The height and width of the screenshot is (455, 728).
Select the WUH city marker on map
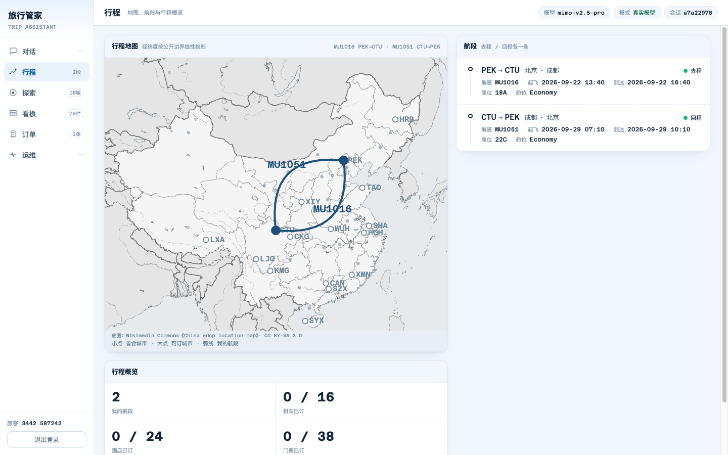[x=331, y=229]
